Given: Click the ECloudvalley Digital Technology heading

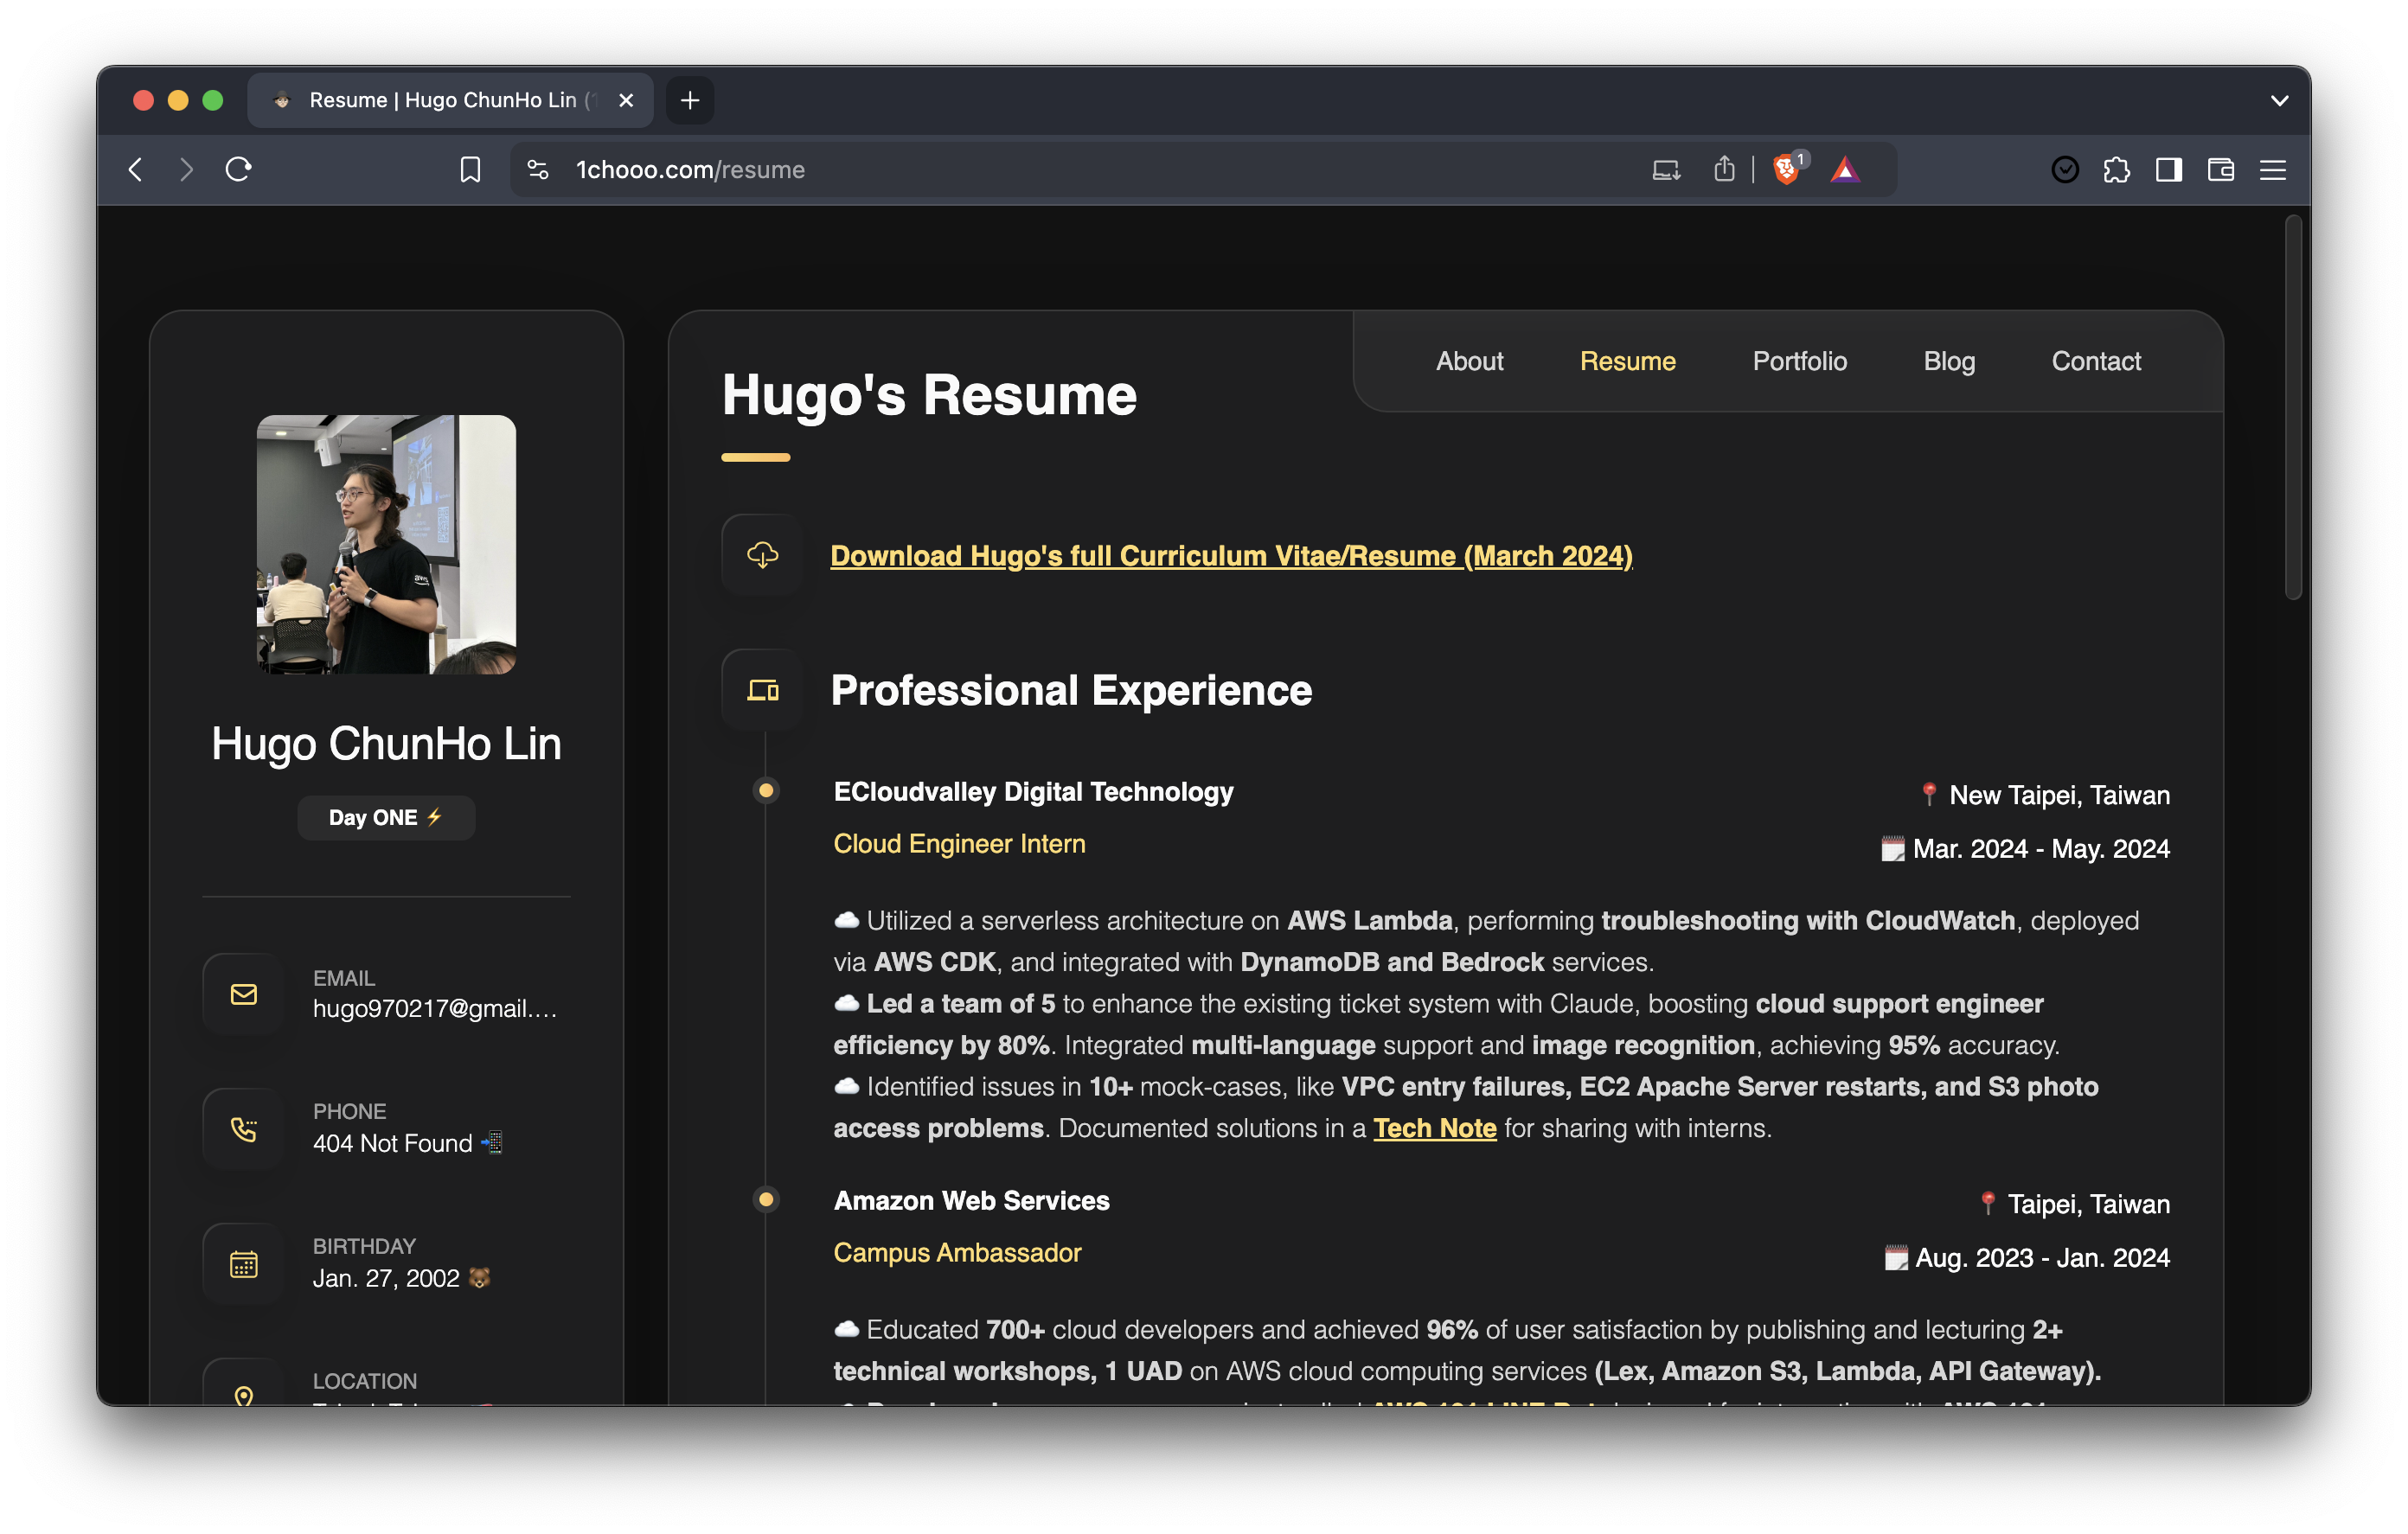Looking at the screenshot, I should pyautogui.click(x=1033, y=791).
